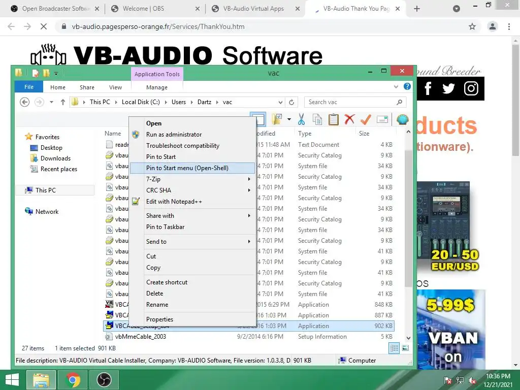Screen dimensions: 520x390
Task: Switch to details view icon in status bar
Action: 394,348
